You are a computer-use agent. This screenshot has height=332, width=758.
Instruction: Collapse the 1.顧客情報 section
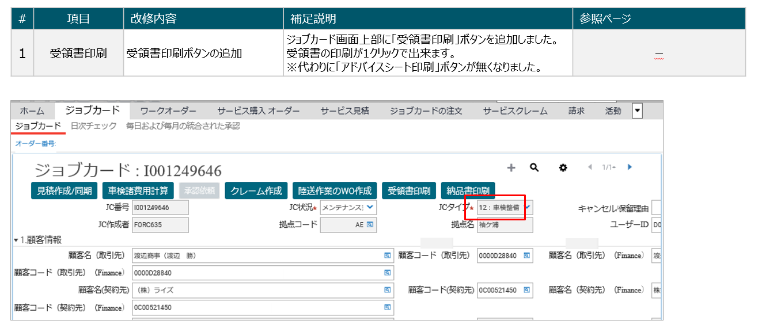click(x=16, y=240)
